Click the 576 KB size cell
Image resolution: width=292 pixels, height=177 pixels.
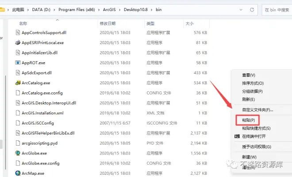200,33
